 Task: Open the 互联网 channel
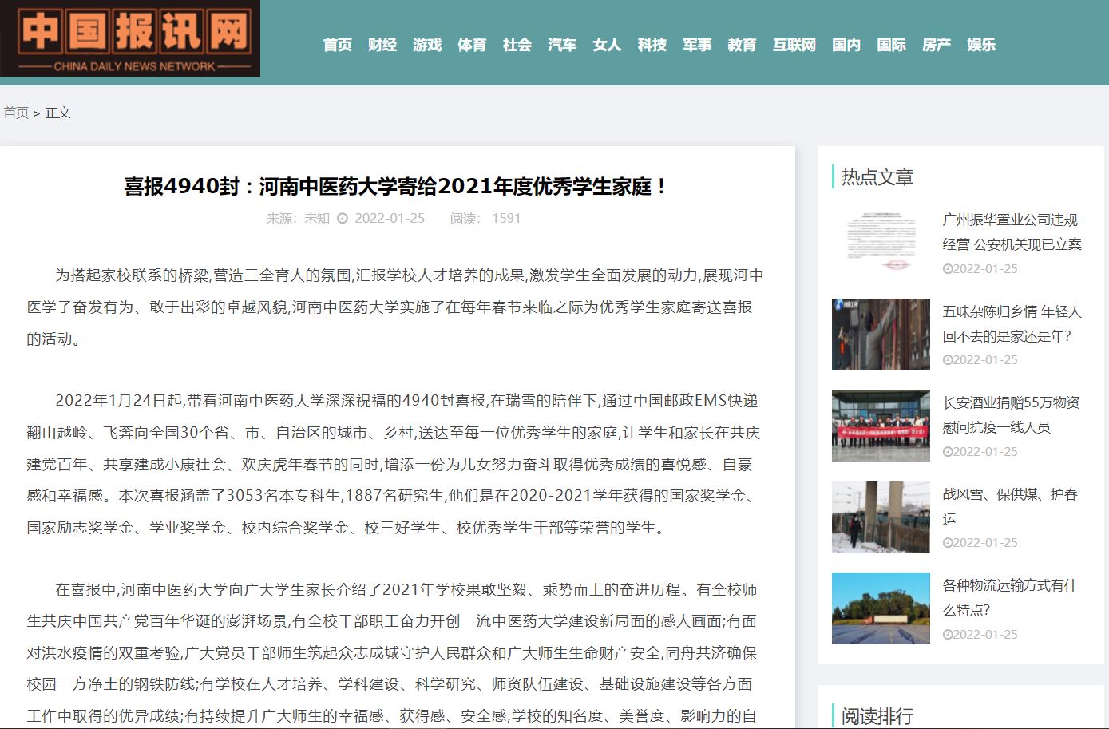[794, 45]
